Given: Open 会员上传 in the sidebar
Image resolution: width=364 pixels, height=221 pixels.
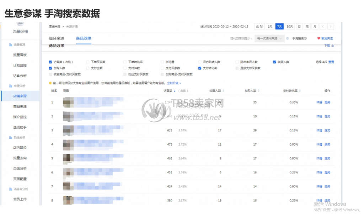Looking at the screenshot, I should click(20, 199).
